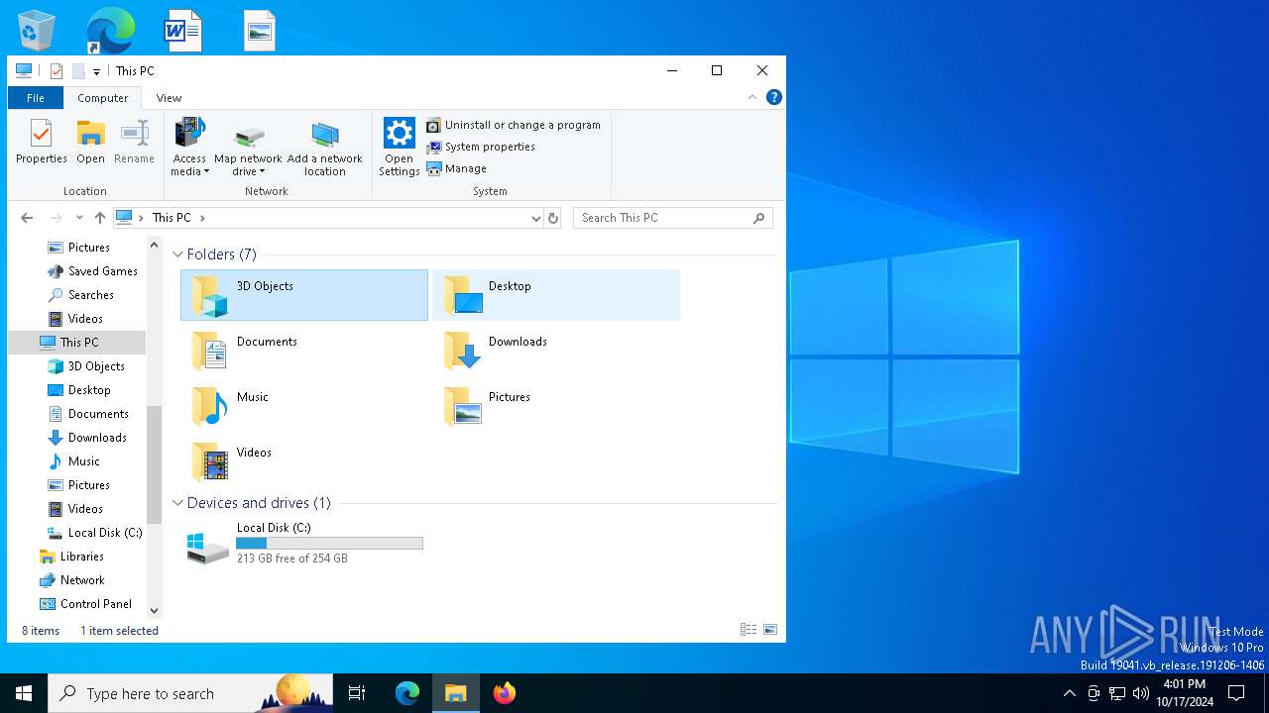This screenshot has width=1269, height=713.
Task: Click the Local Disk capacity bar
Action: (x=329, y=543)
